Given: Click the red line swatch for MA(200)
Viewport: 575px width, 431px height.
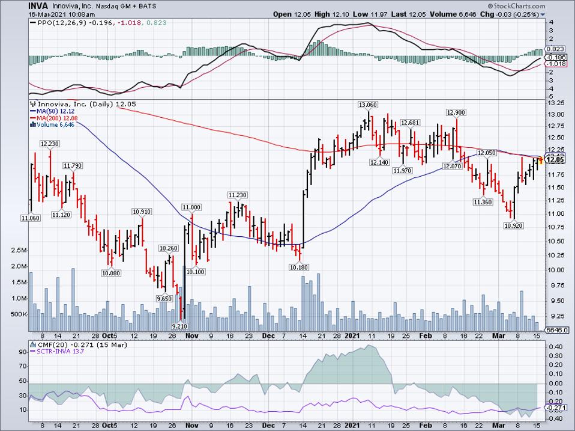Looking at the screenshot, I should click(x=33, y=118).
